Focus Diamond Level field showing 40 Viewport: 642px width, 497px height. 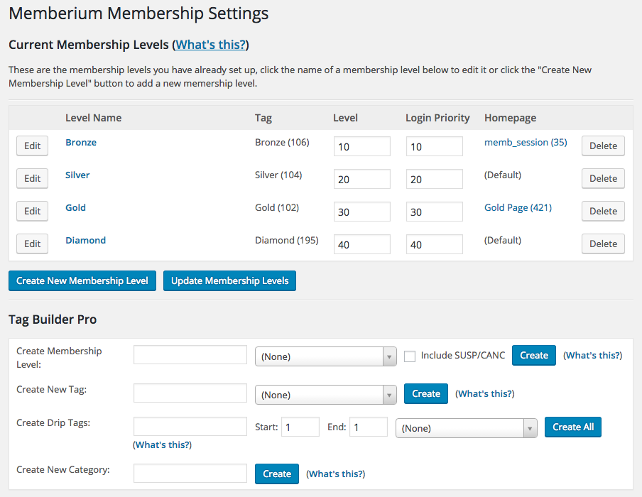[362, 244]
